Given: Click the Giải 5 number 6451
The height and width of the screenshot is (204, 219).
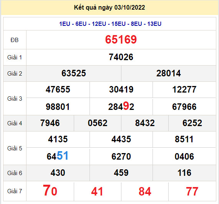Looking at the screenshot, I should [x=58, y=156].
